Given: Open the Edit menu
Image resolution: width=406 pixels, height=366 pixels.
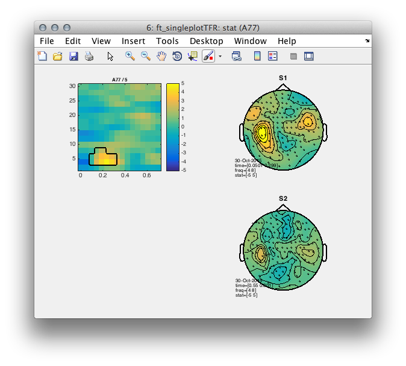Looking at the screenshot, I should pos(73,41).
